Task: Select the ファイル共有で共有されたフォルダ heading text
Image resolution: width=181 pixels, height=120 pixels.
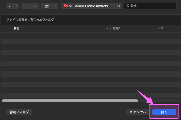Action: click(x=30, y=20)
